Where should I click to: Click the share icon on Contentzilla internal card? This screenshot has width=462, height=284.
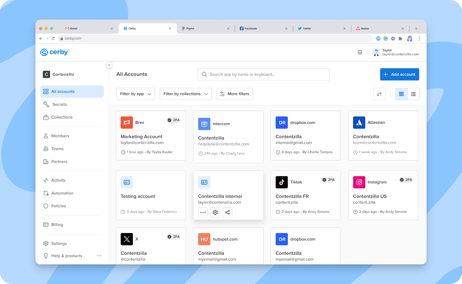(228, 212)
